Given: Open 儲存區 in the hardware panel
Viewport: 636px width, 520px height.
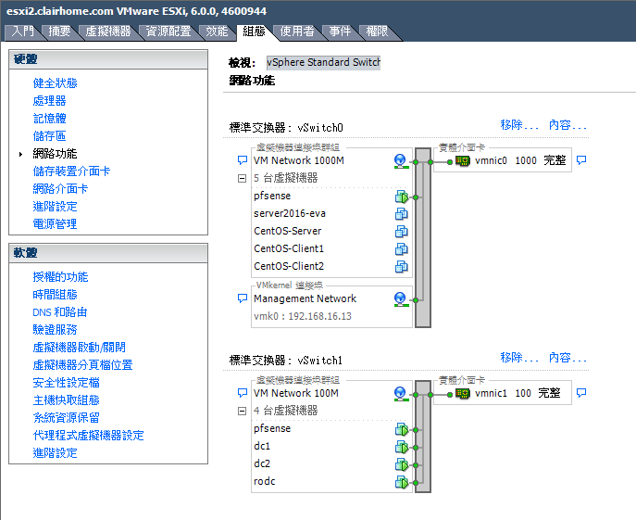Looking at the screenshot, I should click(49, 136).
